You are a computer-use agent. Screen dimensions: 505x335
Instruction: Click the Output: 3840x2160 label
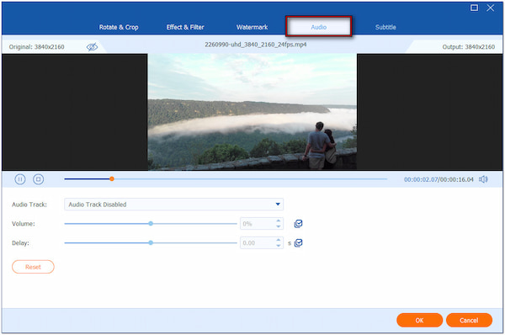(468, 47)
